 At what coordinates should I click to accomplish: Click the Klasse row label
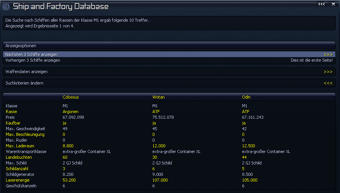[11, 106]
